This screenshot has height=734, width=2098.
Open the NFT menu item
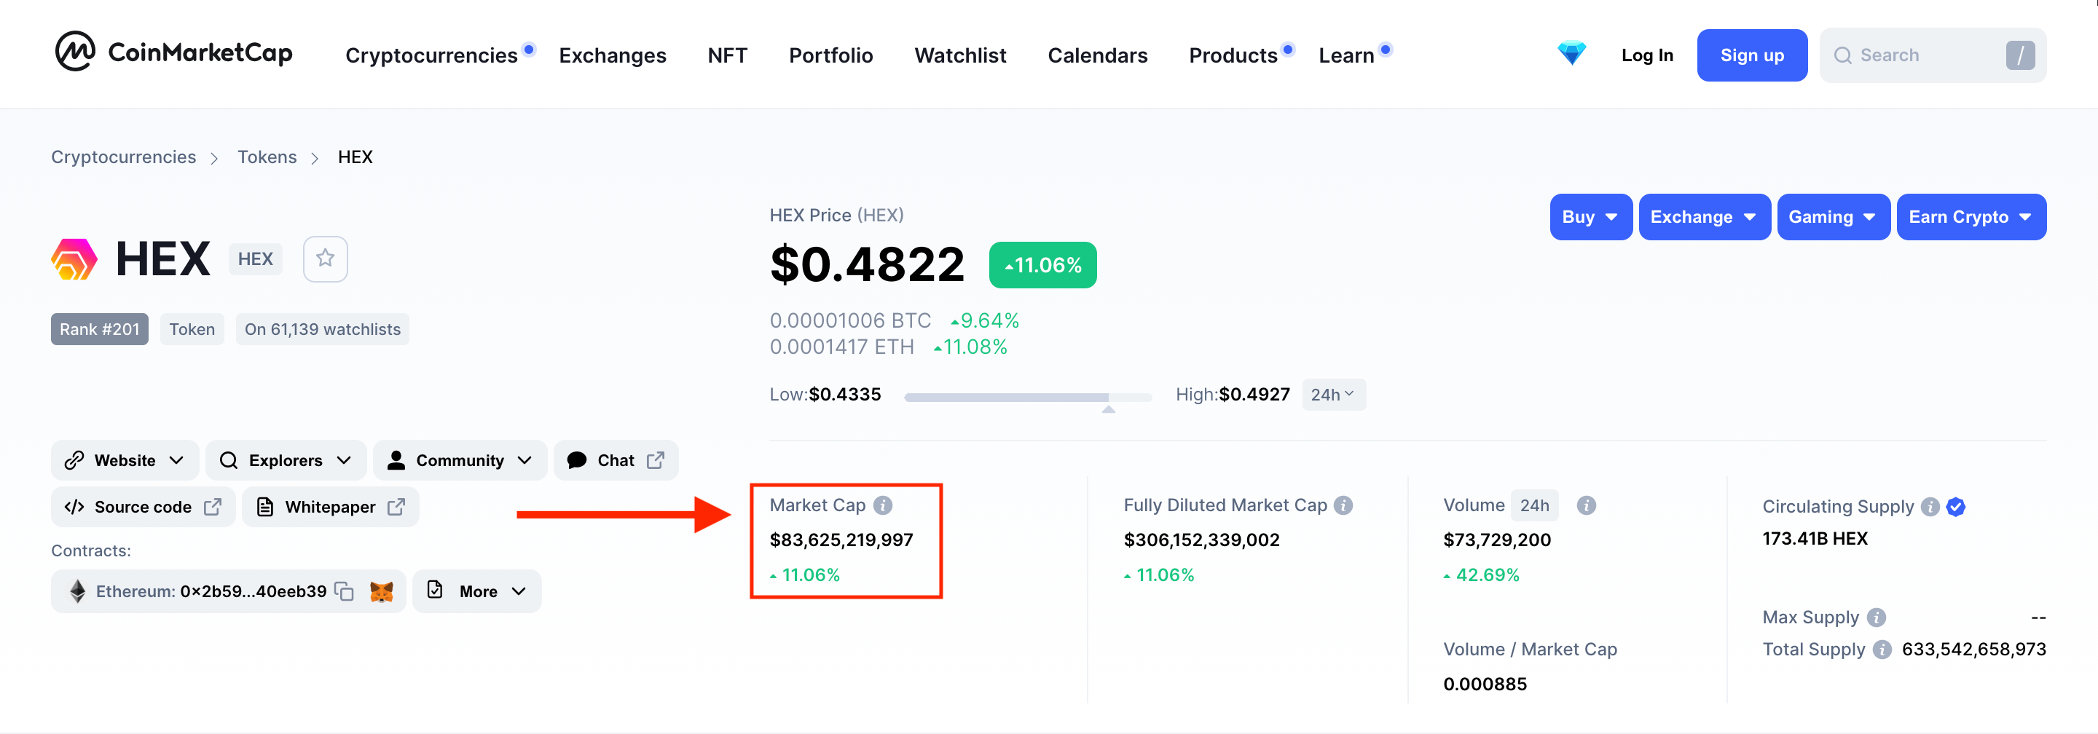727,55
